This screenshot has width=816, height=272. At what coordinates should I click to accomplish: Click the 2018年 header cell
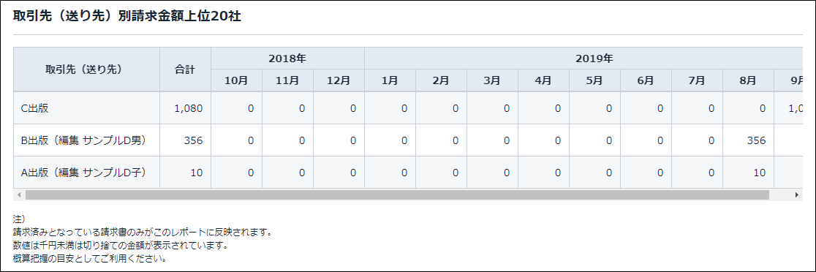coord(287,58)
